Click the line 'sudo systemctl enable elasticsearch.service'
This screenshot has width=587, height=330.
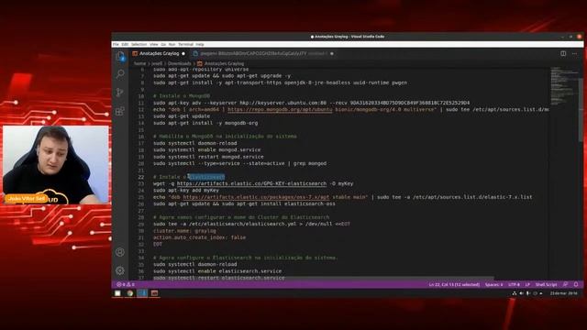point(217,271)
